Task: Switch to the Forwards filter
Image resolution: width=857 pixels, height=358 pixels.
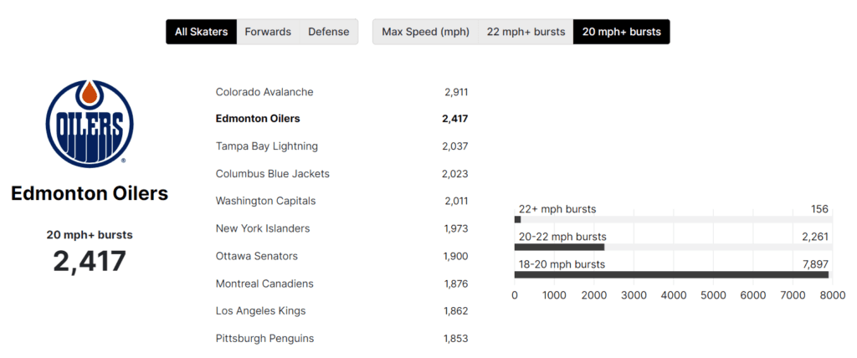Action: [268, 32]
